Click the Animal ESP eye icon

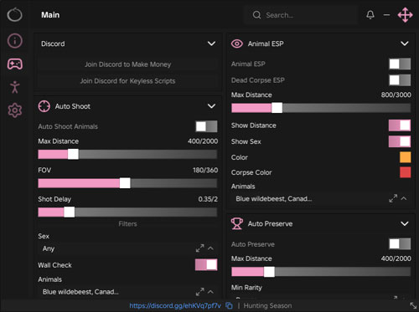tap(237, 43)
